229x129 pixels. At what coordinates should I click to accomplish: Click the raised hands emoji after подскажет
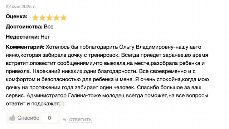point(62,104)
